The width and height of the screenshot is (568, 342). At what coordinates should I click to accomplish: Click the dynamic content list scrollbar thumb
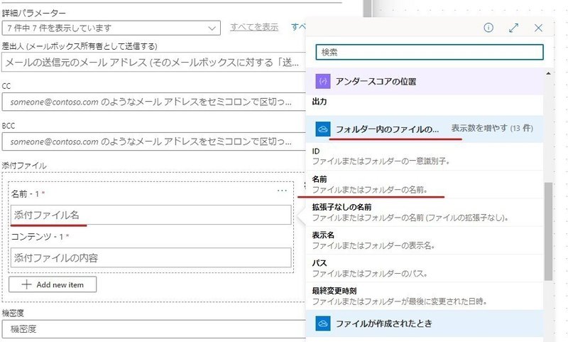548,231
